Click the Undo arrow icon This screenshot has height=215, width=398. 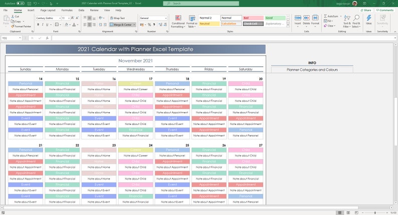[x=35, y=3]
